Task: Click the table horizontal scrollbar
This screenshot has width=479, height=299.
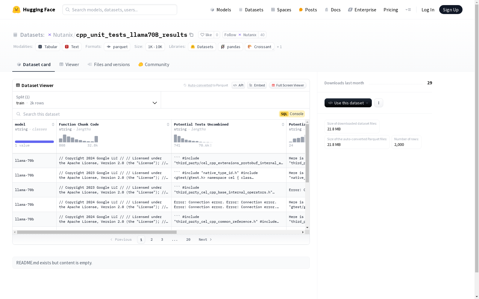Action: [x=97, y=232]
